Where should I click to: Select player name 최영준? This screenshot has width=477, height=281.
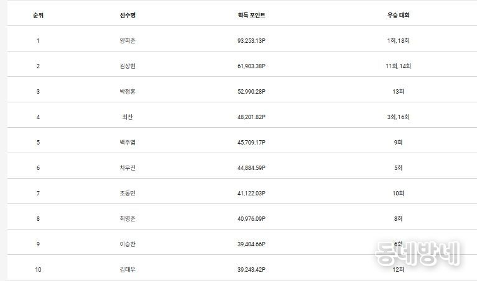[x=127, y=219]
